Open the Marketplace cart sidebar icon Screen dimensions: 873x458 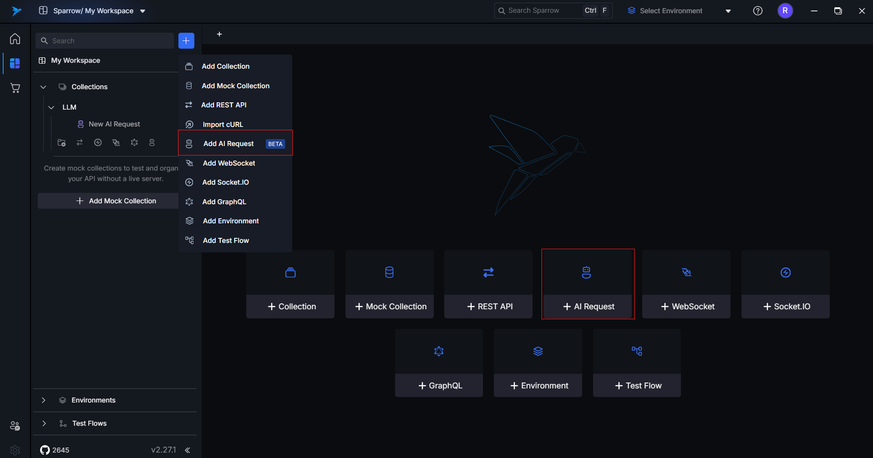click(15, 88)
